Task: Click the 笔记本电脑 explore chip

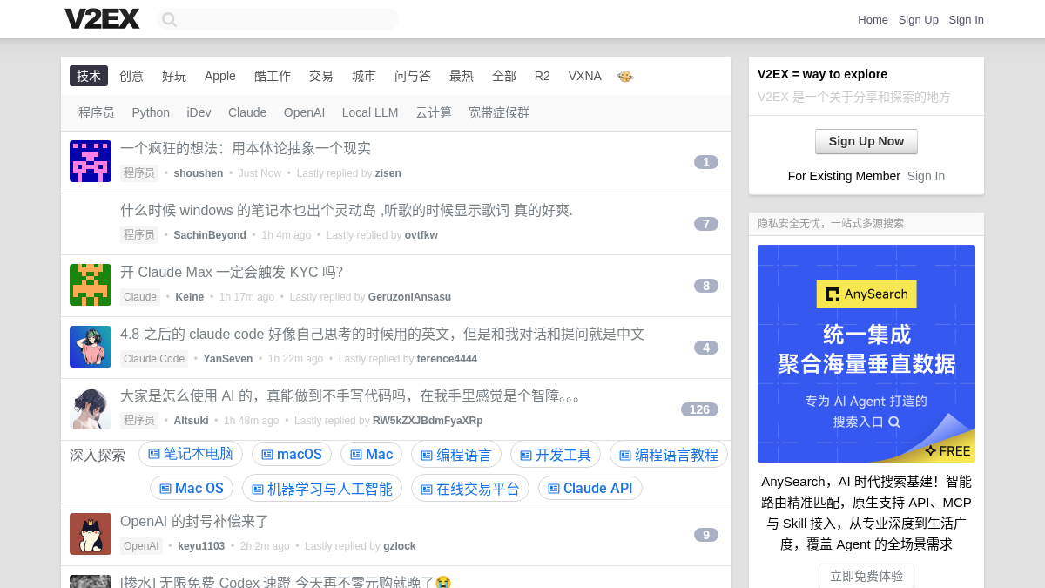Action: 191,454
